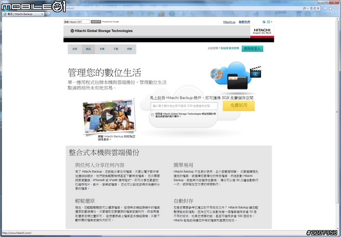Click the gray search button
This screenshot has height=237, width=341.
point(96,22)
